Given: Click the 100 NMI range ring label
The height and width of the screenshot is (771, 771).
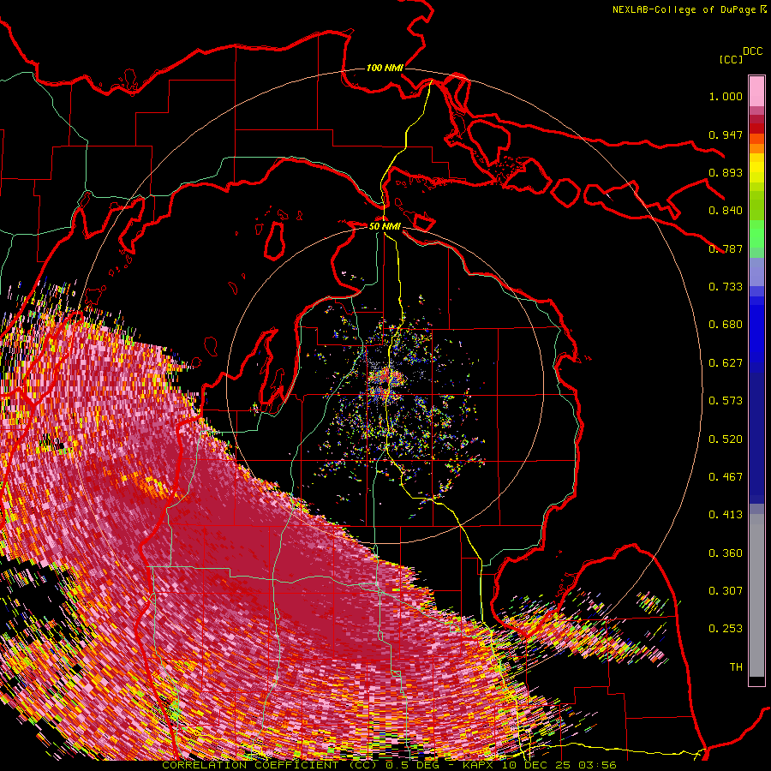Looking at the screenshot, I should click(385, 68).
